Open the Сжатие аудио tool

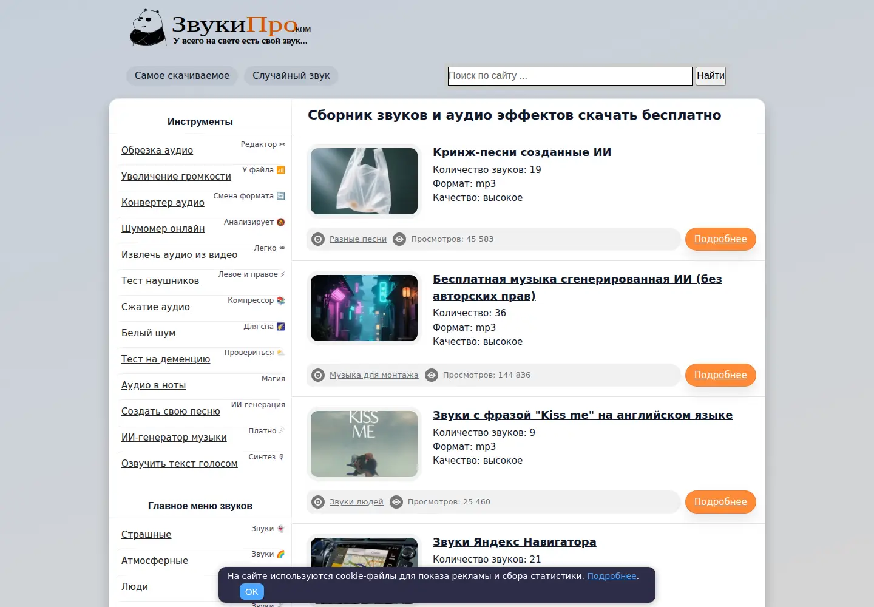(x=155, y=307)
